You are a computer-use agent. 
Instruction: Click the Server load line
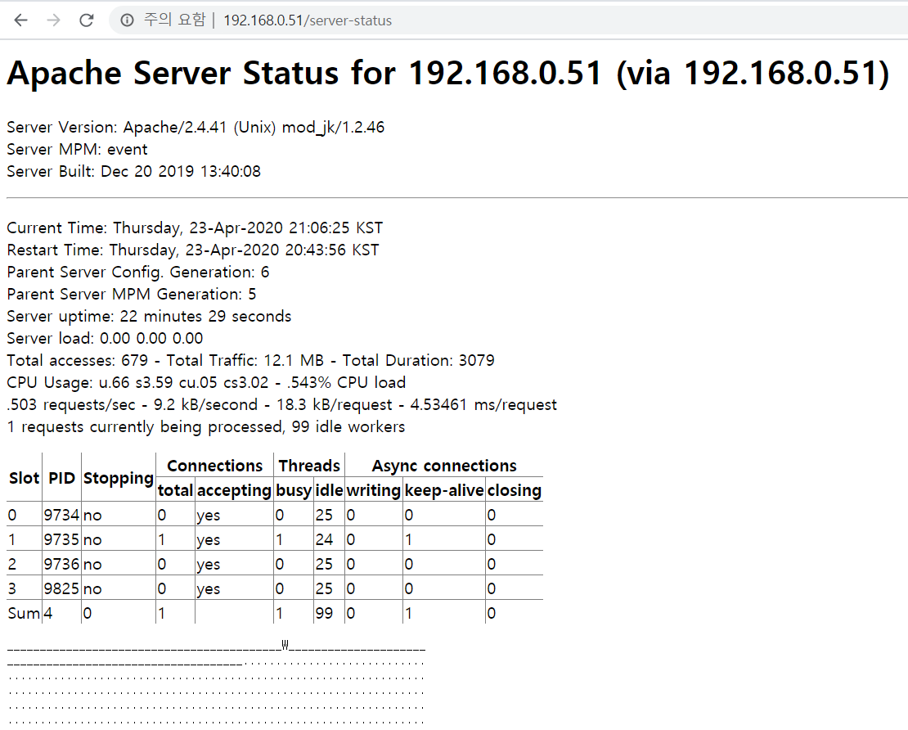pyautogui.click(x=105, y=338)
